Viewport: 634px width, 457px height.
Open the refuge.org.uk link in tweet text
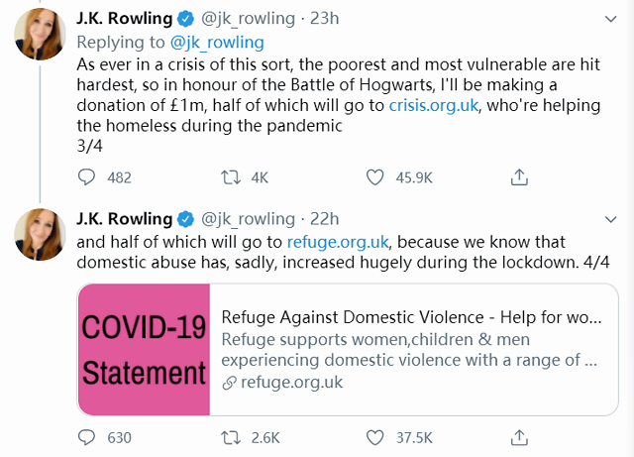338,241
